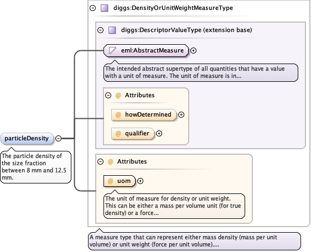Collapse the Attributes group containing howDetermined
Screen dimensions: 311x252
coord(108,95)
